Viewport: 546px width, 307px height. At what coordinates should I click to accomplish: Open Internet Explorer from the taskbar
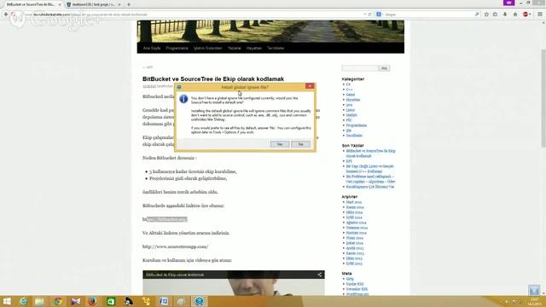tap(23, 301)
